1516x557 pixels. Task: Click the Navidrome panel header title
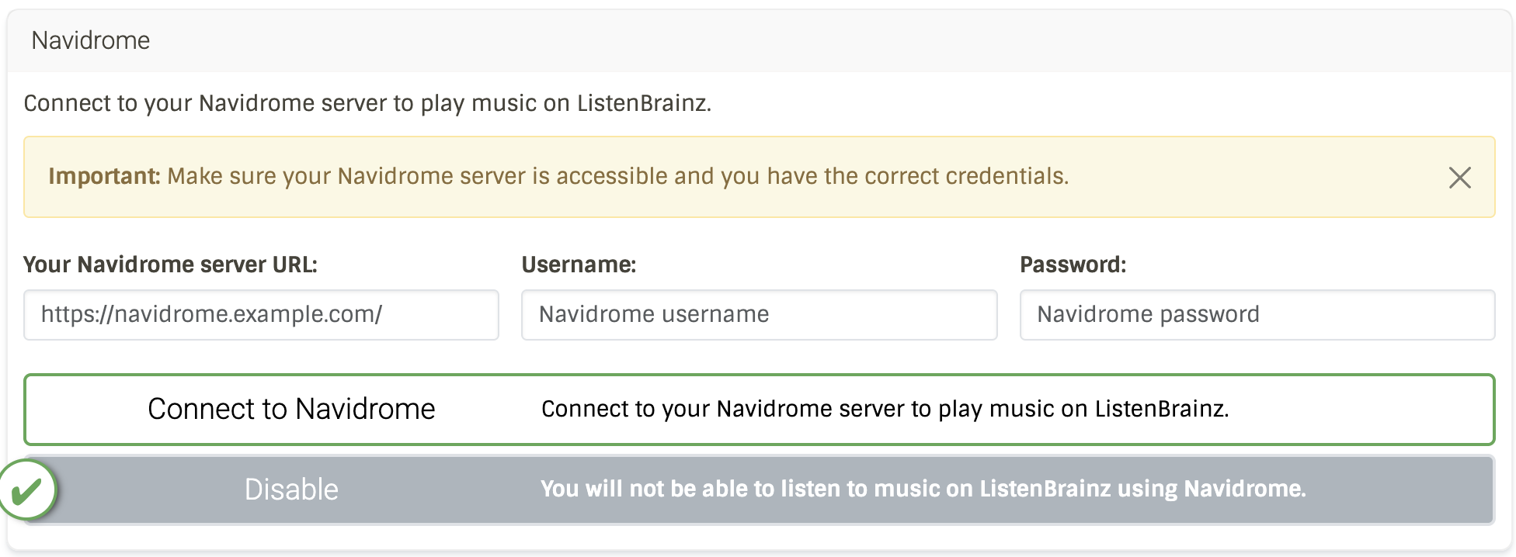click(91, 40)
